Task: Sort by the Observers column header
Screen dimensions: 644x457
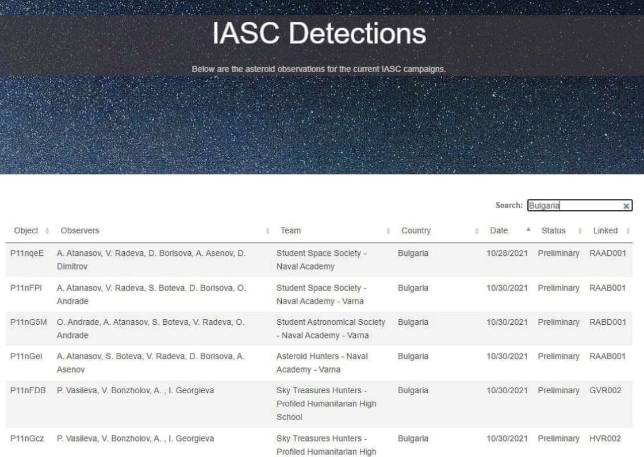Action: [x=80, y=231]
